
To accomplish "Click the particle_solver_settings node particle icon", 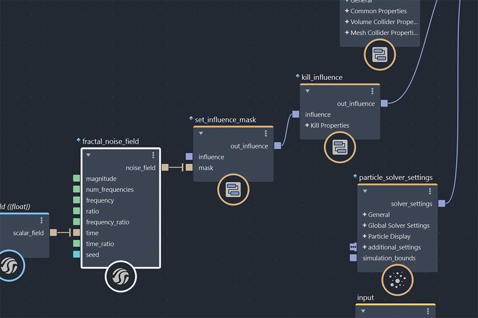I will coord(397,280).
